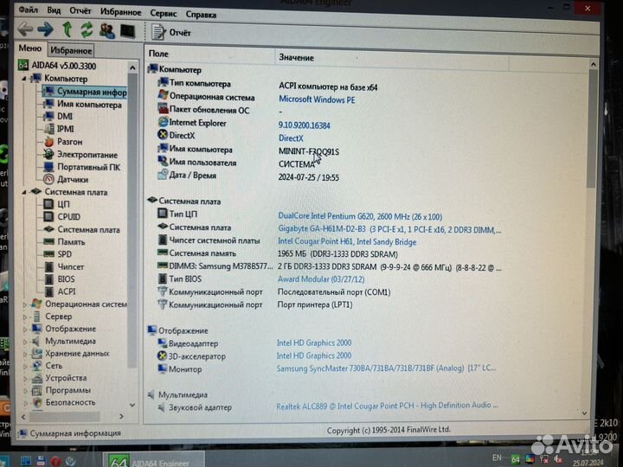Viewport: 623px width, 467px height.
Task: Click the Поле column header
Action: (209, 54)
